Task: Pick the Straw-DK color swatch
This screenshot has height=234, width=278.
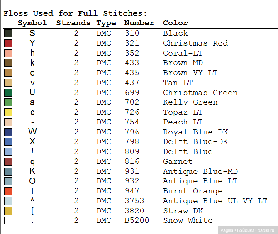Action: pyautogui.click(x=8, y=211)
